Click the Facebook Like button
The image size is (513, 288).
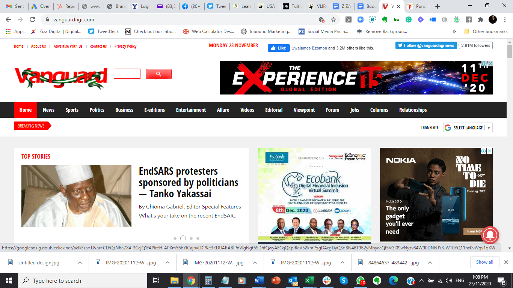coord(278,48)
